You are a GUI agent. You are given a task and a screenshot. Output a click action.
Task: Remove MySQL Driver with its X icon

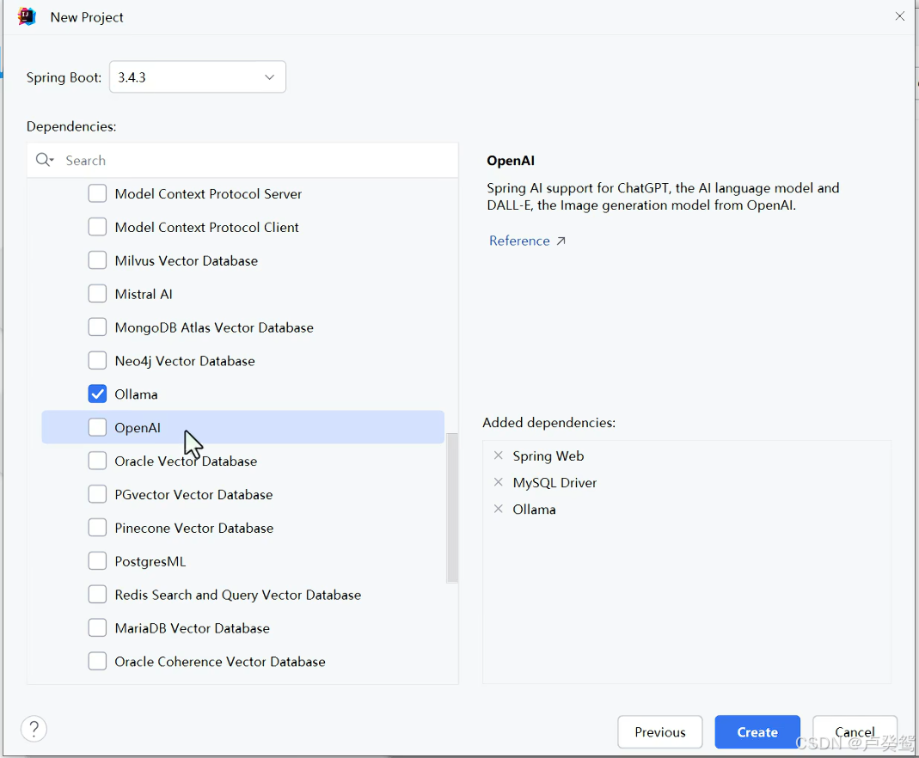pos(498,482)
